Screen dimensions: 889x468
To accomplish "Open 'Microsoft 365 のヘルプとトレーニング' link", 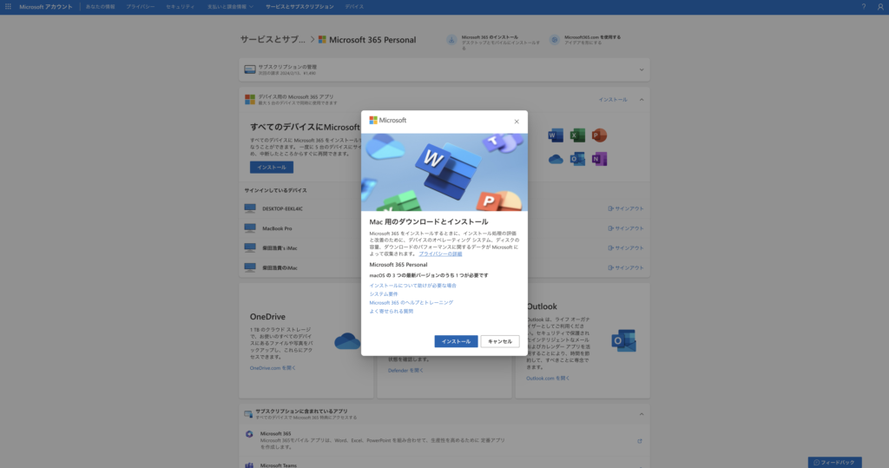I will point(411,302).
